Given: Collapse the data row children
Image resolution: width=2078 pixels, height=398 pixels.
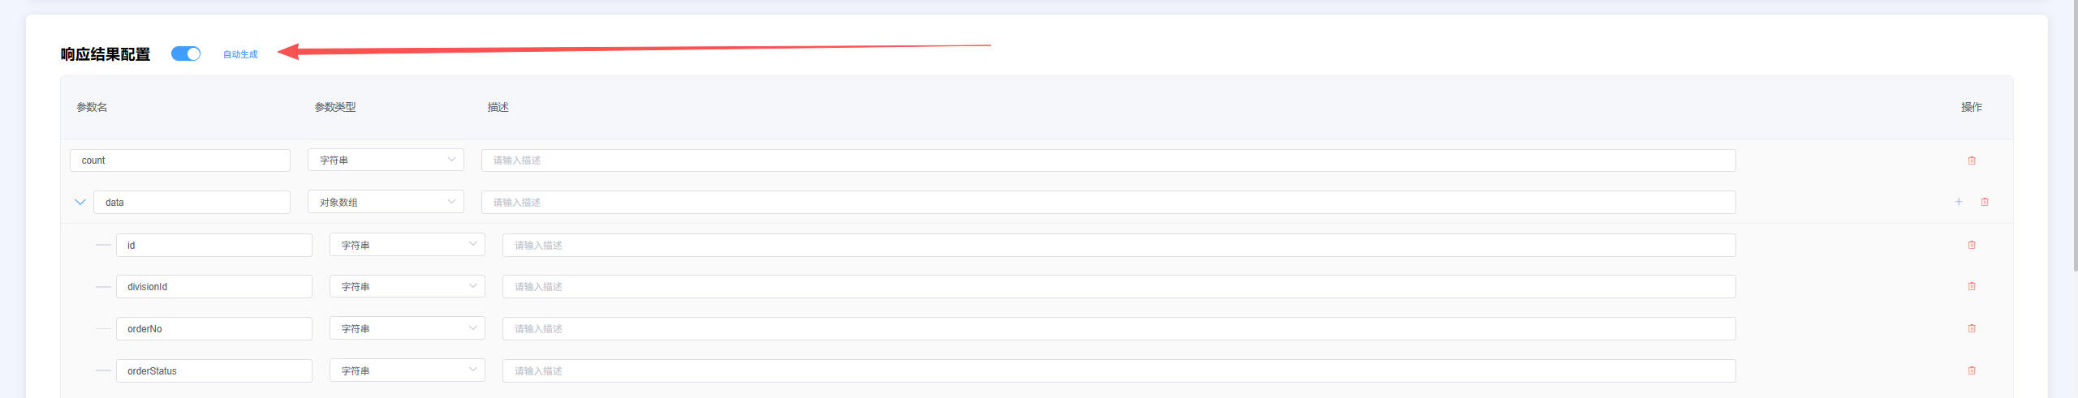Looking at the screenshot, I should (80, 202).
